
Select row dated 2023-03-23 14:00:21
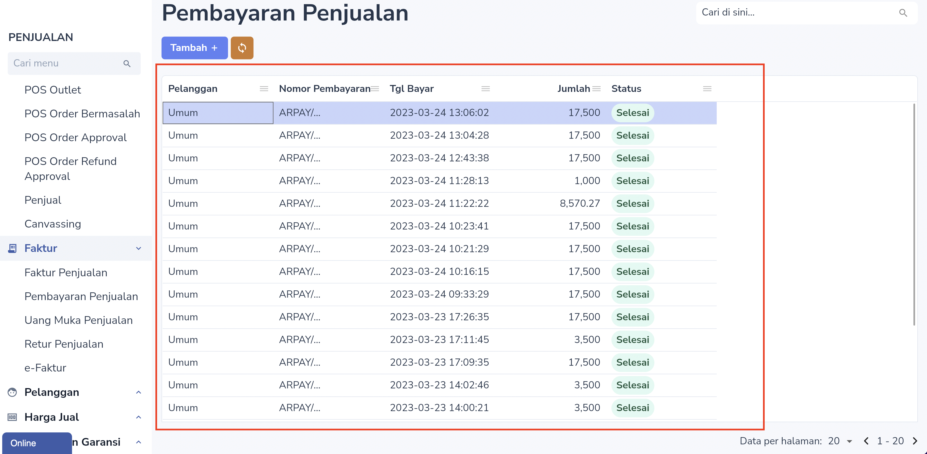click(x=439, y=407)
